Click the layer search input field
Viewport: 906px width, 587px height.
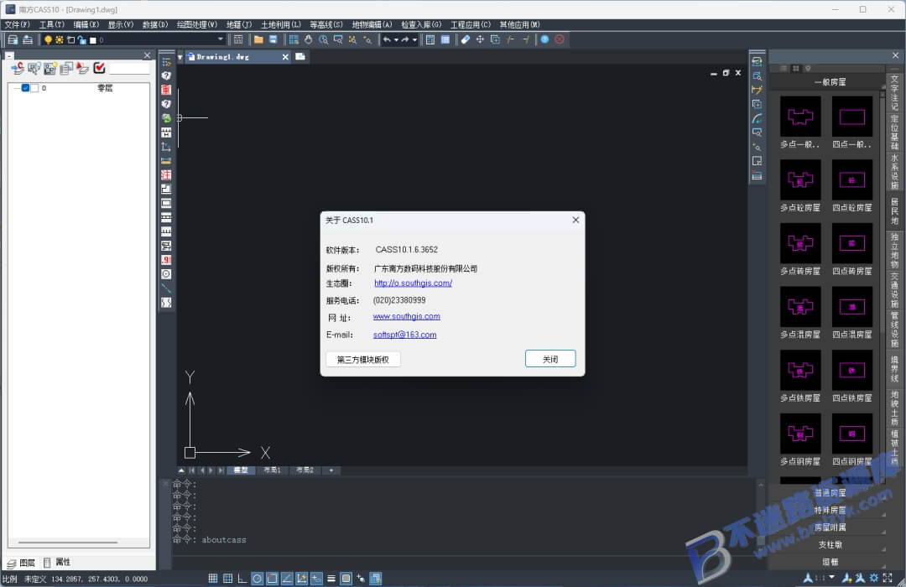coord(130,68)
